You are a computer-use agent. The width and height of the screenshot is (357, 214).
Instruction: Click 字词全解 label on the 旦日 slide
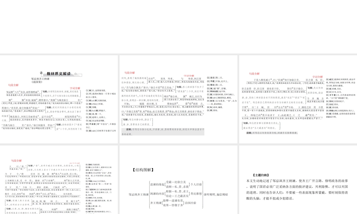[189, 76]
